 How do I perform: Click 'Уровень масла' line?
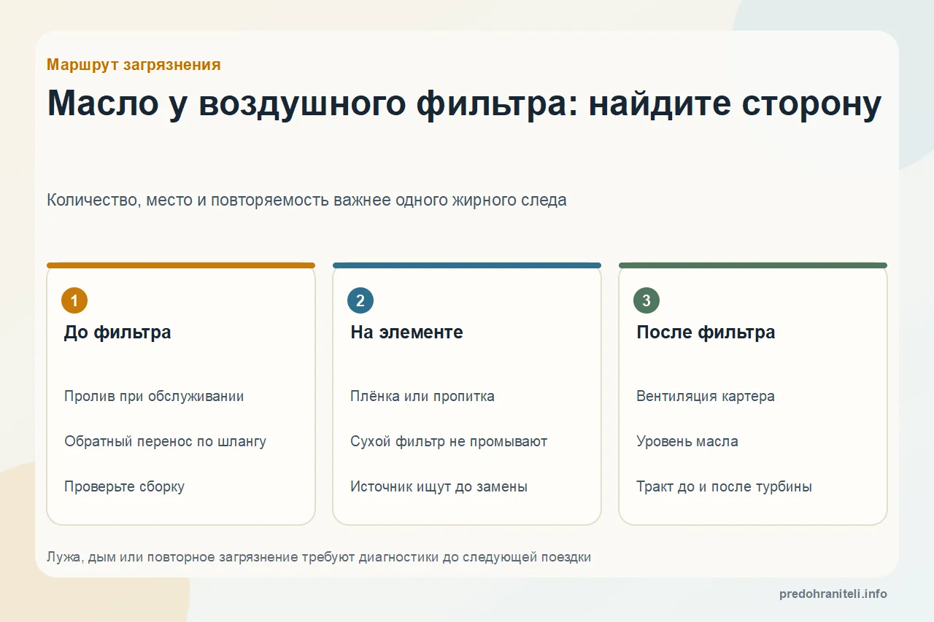[687, 442]
